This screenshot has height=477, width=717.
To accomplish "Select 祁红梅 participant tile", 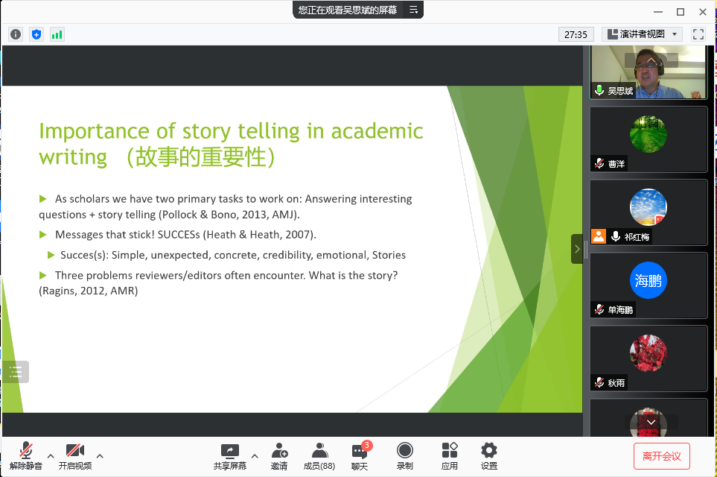I will click(x=649, y=212).
